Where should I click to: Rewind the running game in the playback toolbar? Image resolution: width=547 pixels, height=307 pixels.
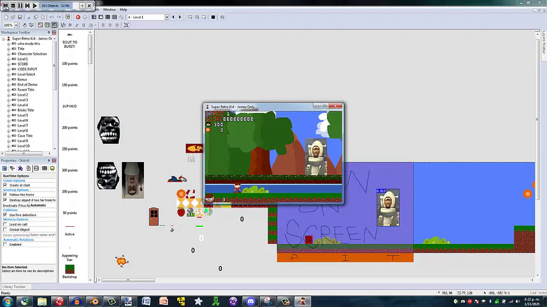5,5
